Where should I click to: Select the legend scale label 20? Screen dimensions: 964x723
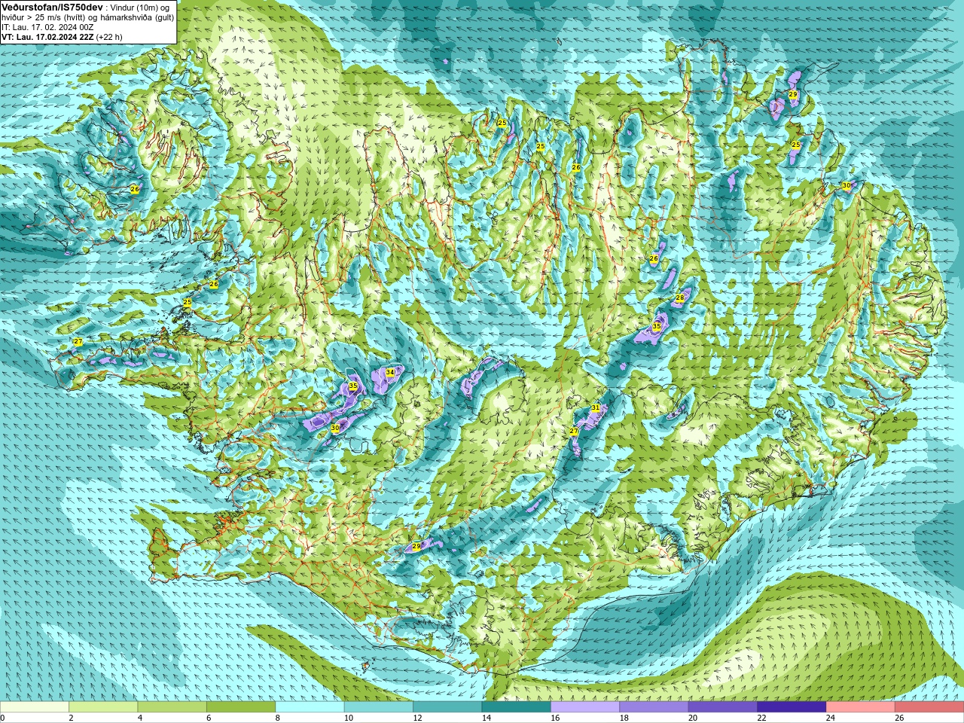[x=692, y=718]
